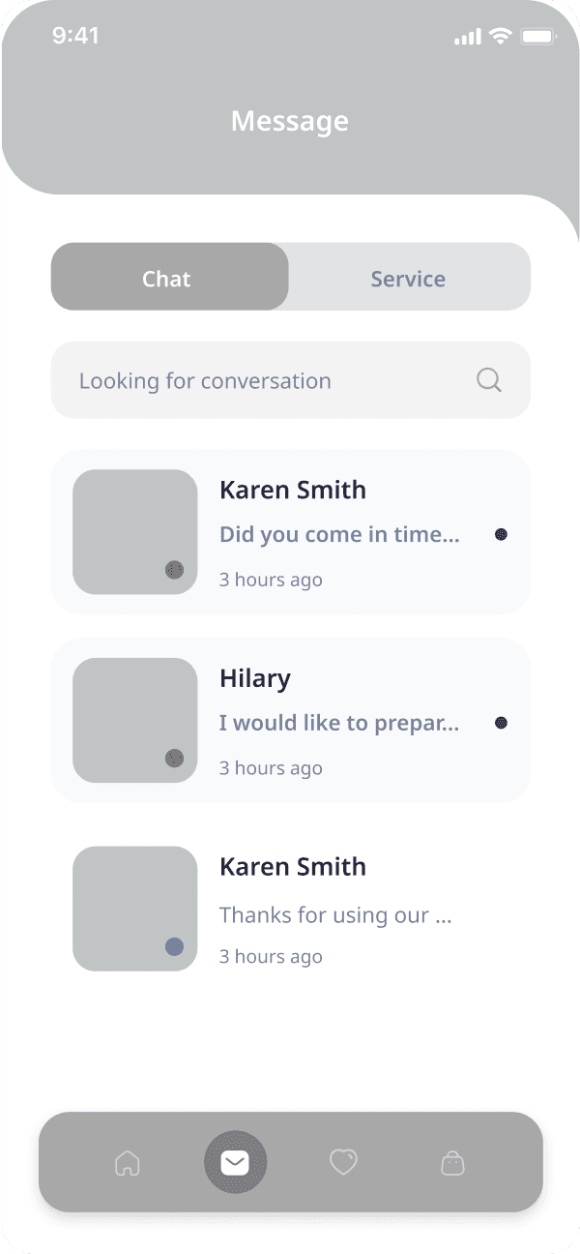Open the heart Favorites icon
Image resolution: width=580 pixels, height=1254 pixels.
click(x=343, y=1162)
